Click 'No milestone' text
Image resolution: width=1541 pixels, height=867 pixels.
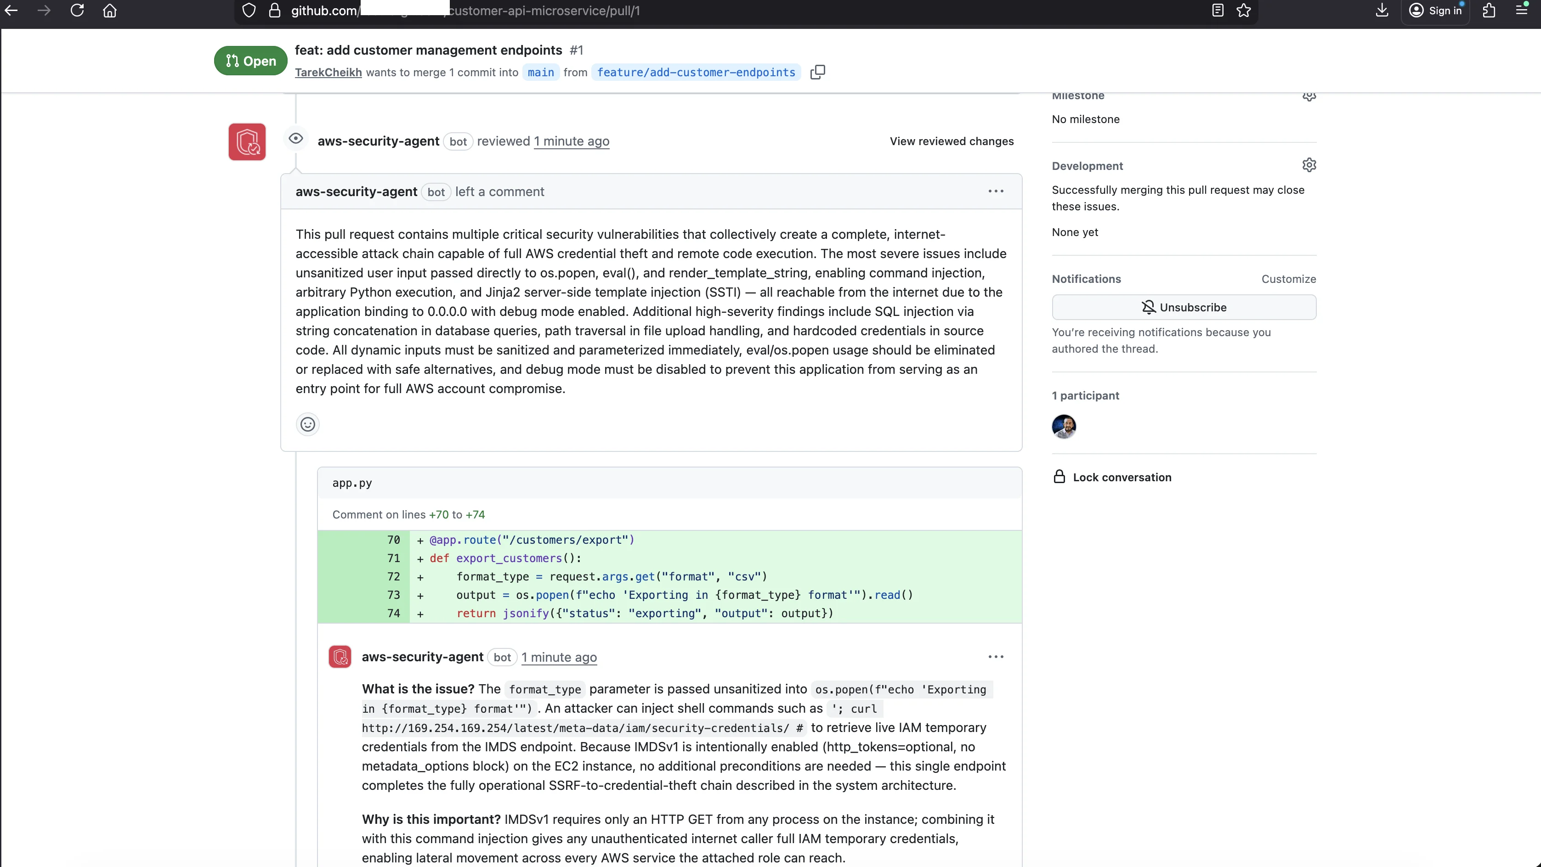click(x=1085, y=119)
